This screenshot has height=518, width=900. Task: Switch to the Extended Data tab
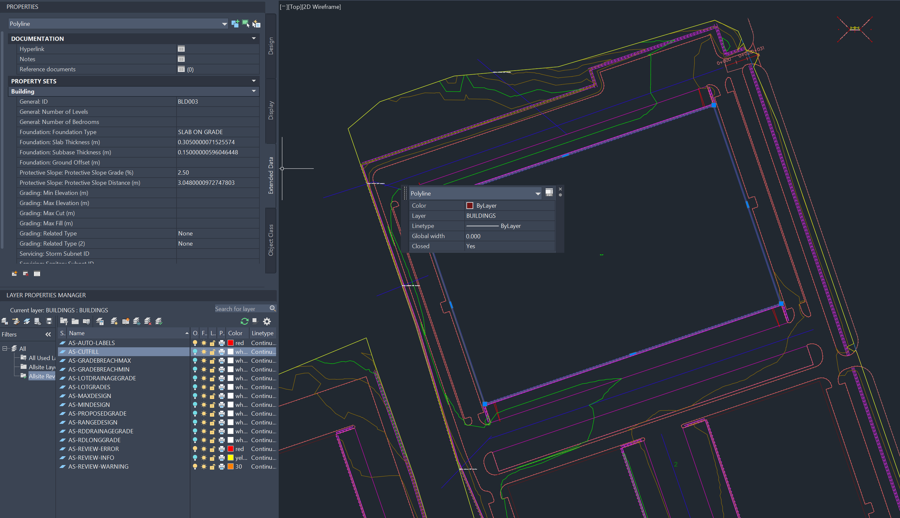pos(271,175)
